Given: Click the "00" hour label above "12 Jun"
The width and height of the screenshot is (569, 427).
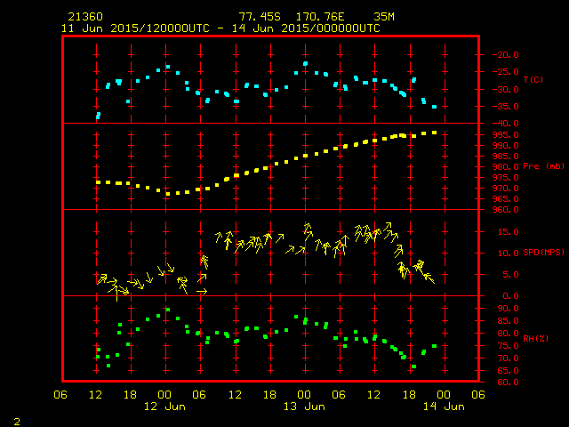Looking at the screenshot, I should coord(164,395).
